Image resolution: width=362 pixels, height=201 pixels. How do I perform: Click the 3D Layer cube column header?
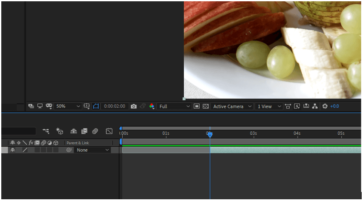coord(56,143)
